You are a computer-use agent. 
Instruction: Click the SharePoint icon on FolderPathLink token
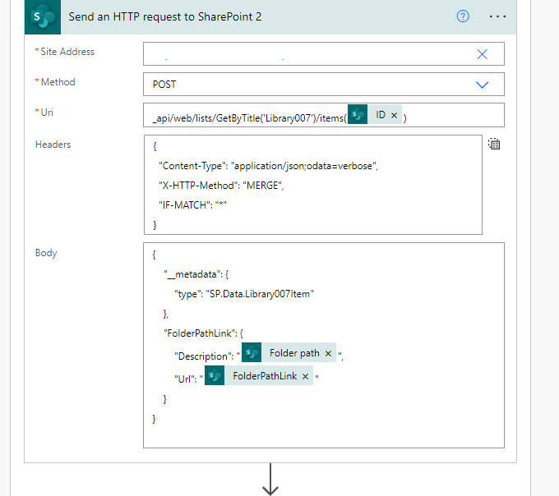[x=215, y=375]
